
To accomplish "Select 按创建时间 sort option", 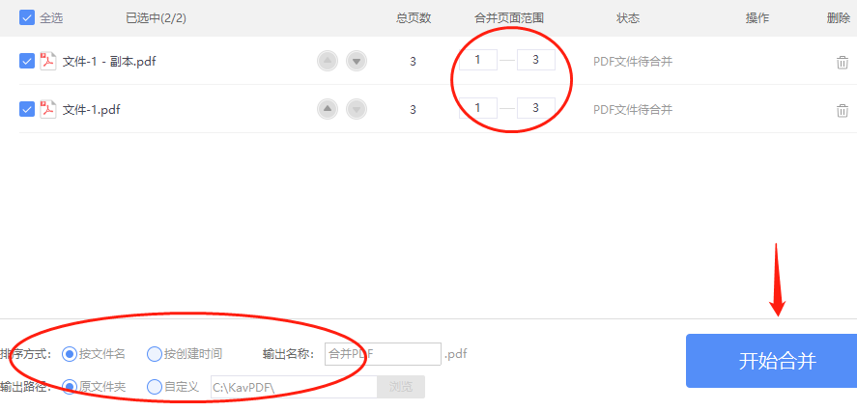I will (155, 354).
